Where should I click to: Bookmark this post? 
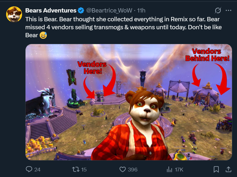216,169
